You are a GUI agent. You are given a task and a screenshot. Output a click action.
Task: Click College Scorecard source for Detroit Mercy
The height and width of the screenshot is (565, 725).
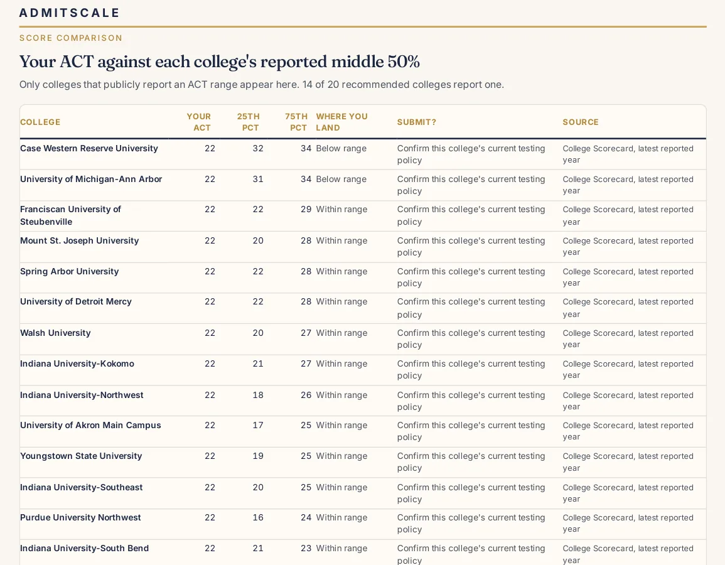628,308
